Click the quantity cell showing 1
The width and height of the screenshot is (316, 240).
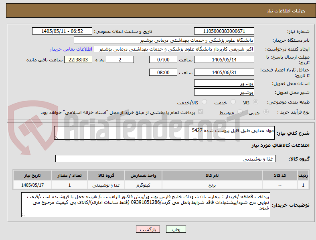point(69,185)
